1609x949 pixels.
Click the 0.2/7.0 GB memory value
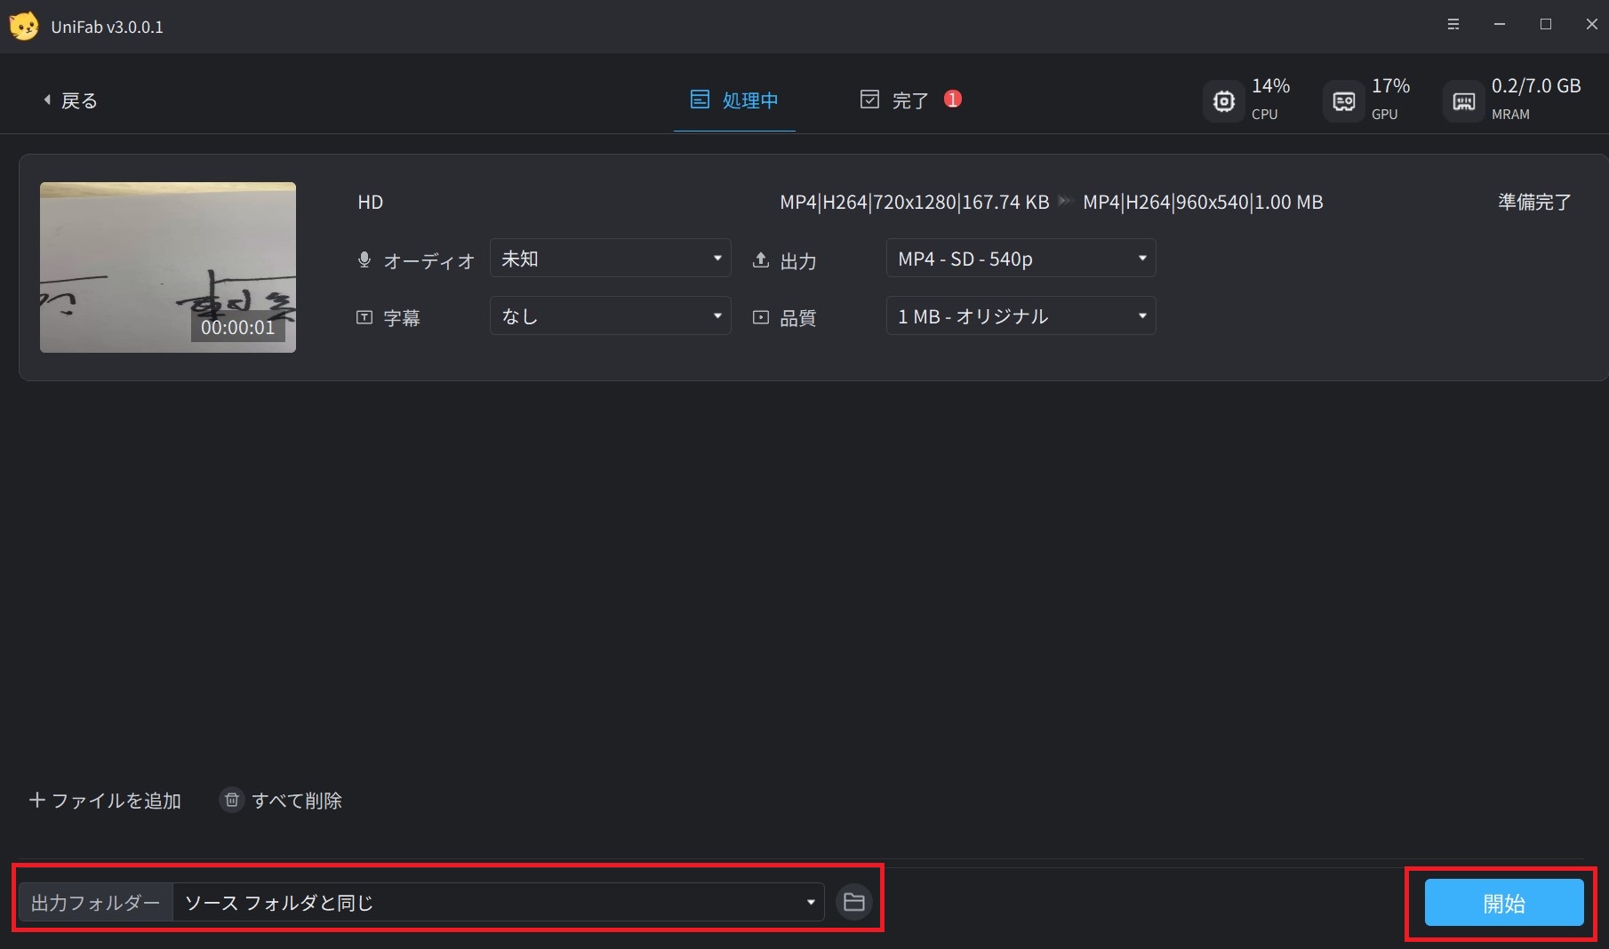click(1536, 86)
